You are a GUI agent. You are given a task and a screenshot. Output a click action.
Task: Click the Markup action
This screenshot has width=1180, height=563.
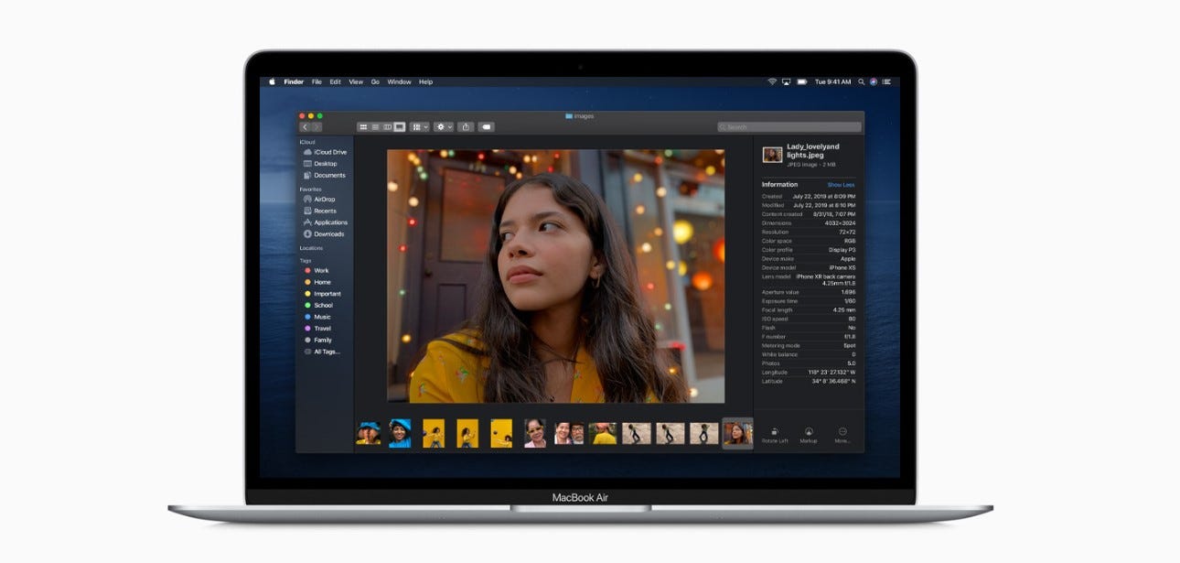[809, 435]
